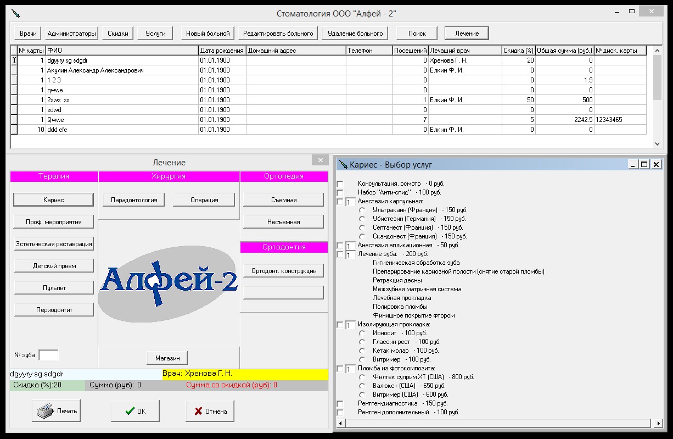This screenshot has width=673, height=439.
Task: Choose the Пульпит button
Action: pos(54,288)
